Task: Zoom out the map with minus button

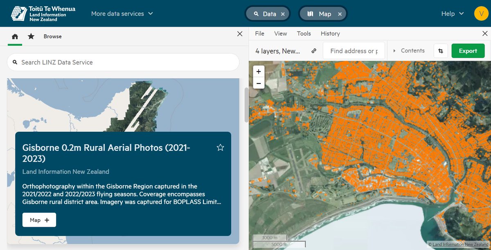Action: [259, 83]
